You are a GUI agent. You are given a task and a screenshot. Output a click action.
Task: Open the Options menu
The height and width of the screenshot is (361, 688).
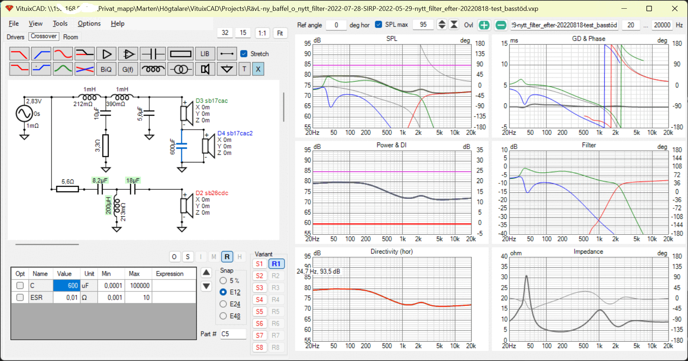click(x=89, y=24)
